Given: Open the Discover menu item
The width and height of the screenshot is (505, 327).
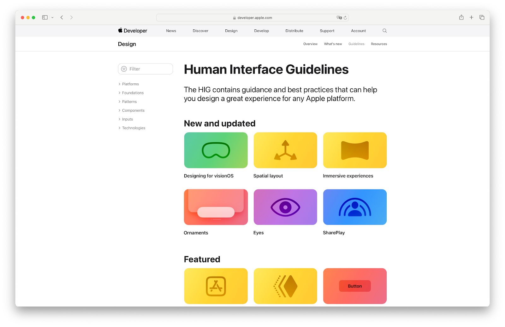Looking at the screenshot, I should tap(200, 31).
